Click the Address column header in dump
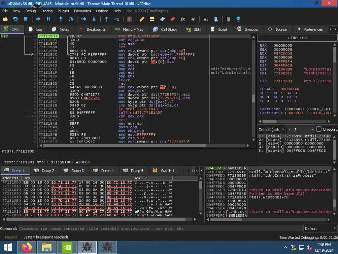Screen dimensions: 338x254 11,178
